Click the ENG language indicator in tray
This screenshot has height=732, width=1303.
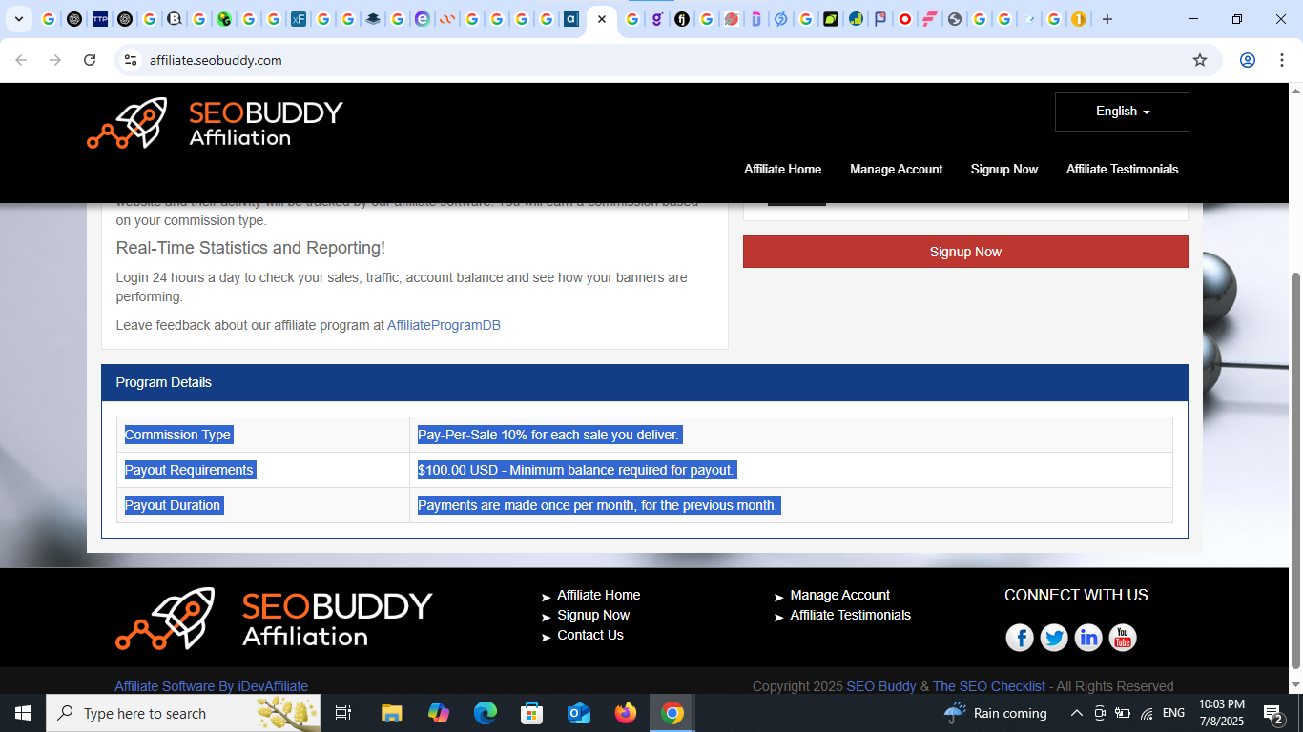click(1173, 713)
